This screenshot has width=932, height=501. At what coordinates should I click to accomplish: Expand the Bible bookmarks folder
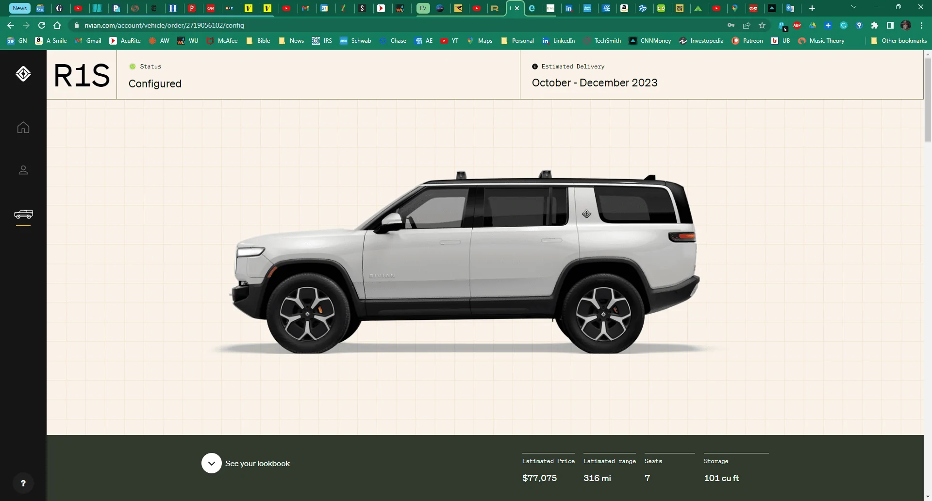tap(258, 41)
